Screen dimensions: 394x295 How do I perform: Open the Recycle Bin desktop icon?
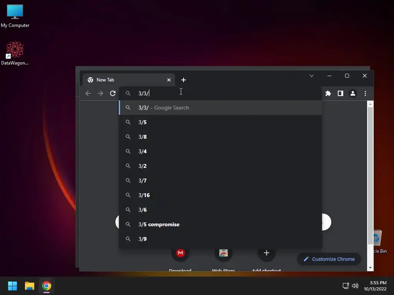[380, 241]
